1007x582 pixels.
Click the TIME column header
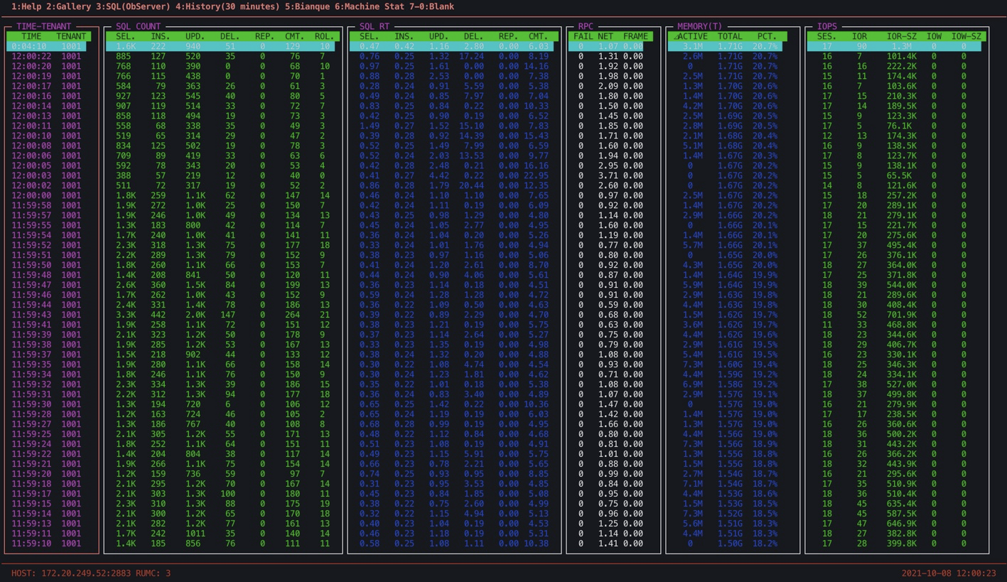pos(31,36)
